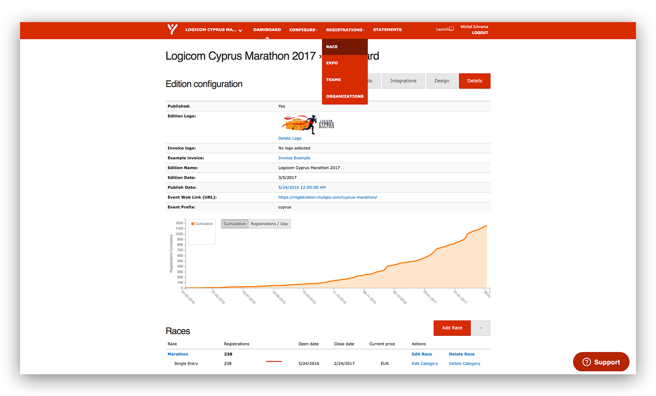This screenshot has height=396, width=656.
Task: Open the Design tab
Action: [x=442, y=81]
